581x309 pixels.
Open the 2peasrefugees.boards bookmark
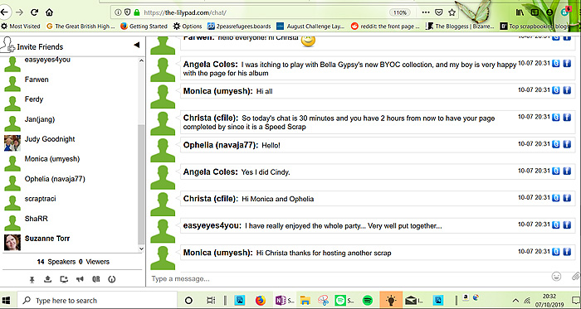tap(239, 27)
